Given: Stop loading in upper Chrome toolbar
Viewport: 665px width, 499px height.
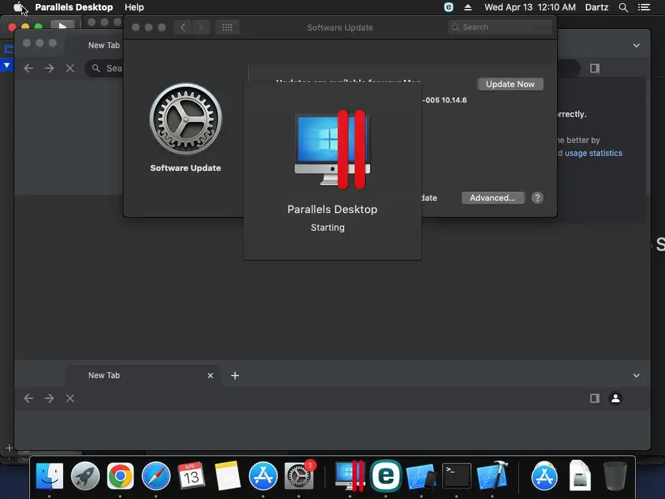Looking at the screenshot, I should [70, 68].
